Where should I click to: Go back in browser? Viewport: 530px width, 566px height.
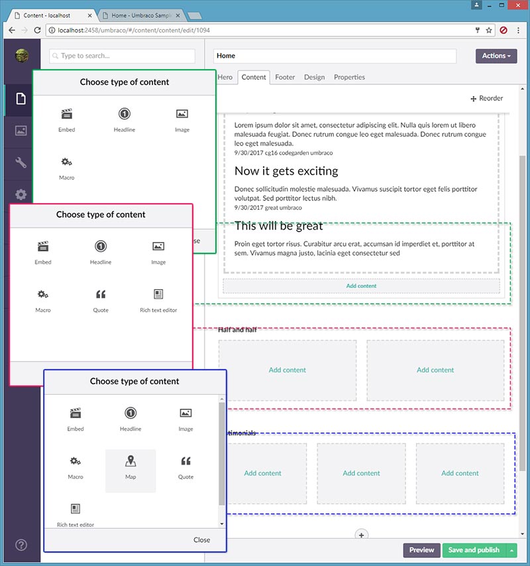click(12, 31)
